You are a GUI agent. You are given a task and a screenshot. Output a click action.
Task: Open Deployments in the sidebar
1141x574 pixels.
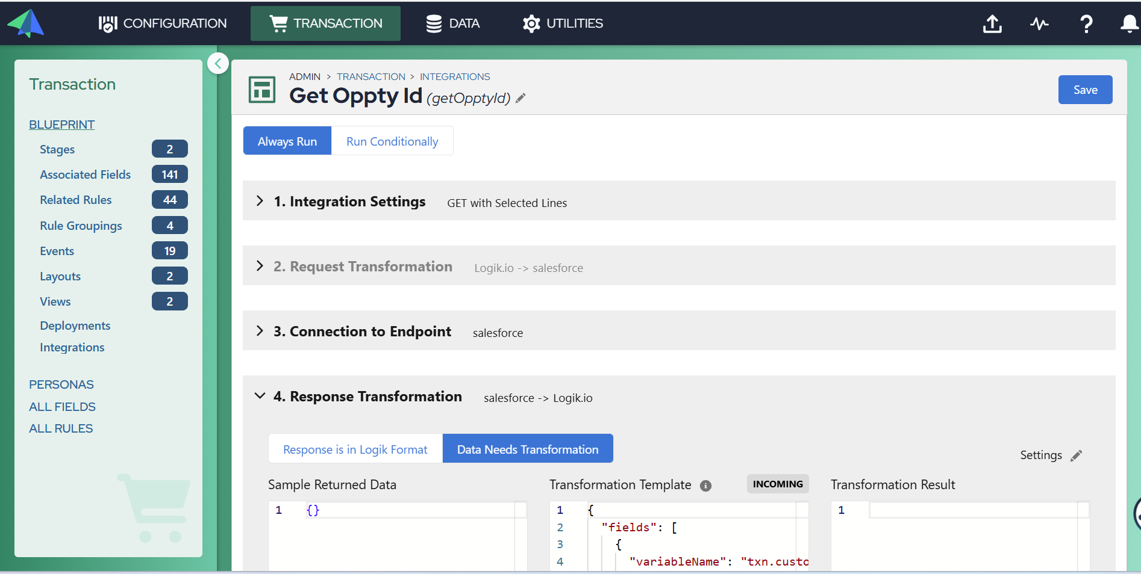tap(75, 326)
